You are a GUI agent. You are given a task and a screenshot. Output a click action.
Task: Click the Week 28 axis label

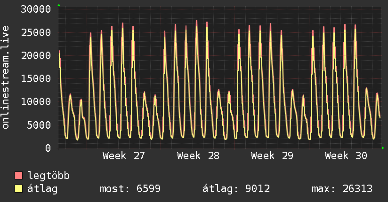click(x=198, y=156)
